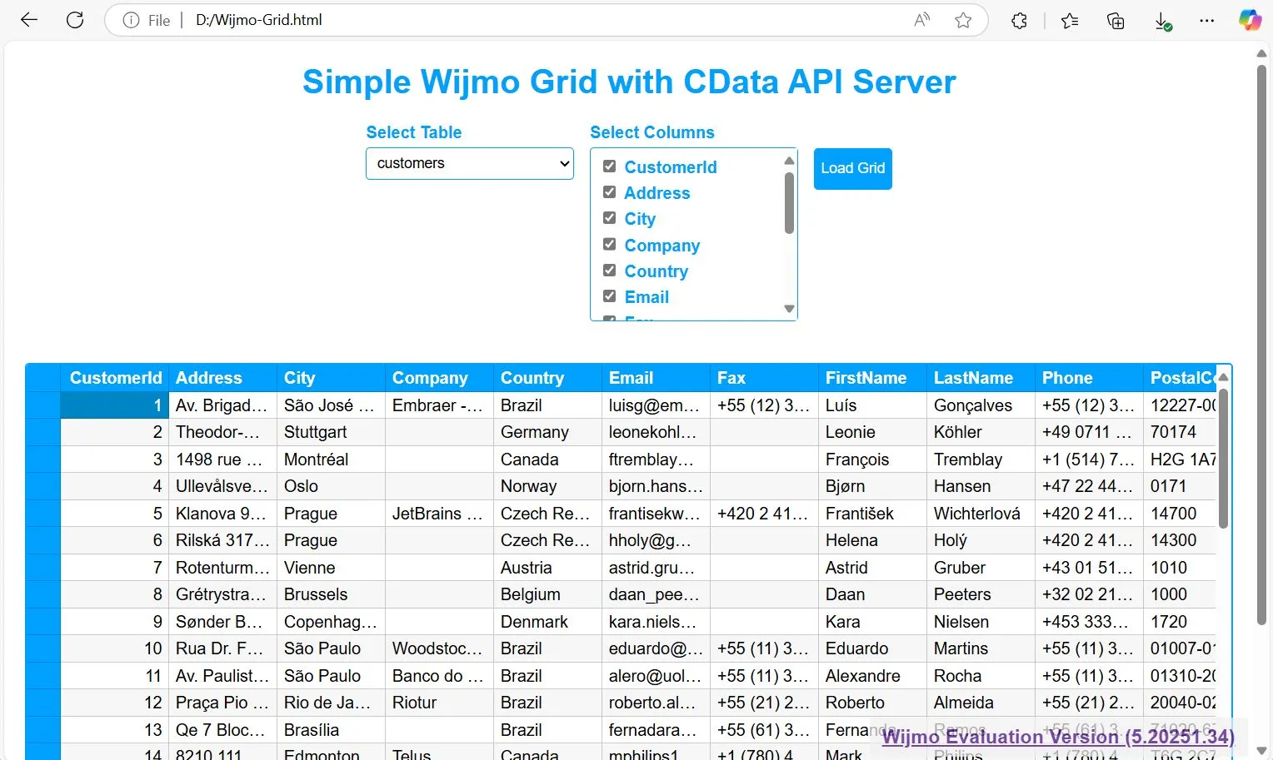Viewport: 1273px width, 760px height.
Task: Sort grid by Country column header
Action: pos(532,378)
